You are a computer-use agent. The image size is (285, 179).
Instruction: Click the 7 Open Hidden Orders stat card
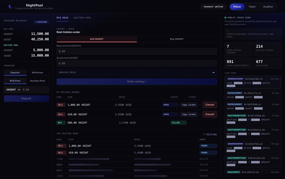(238, 49)
